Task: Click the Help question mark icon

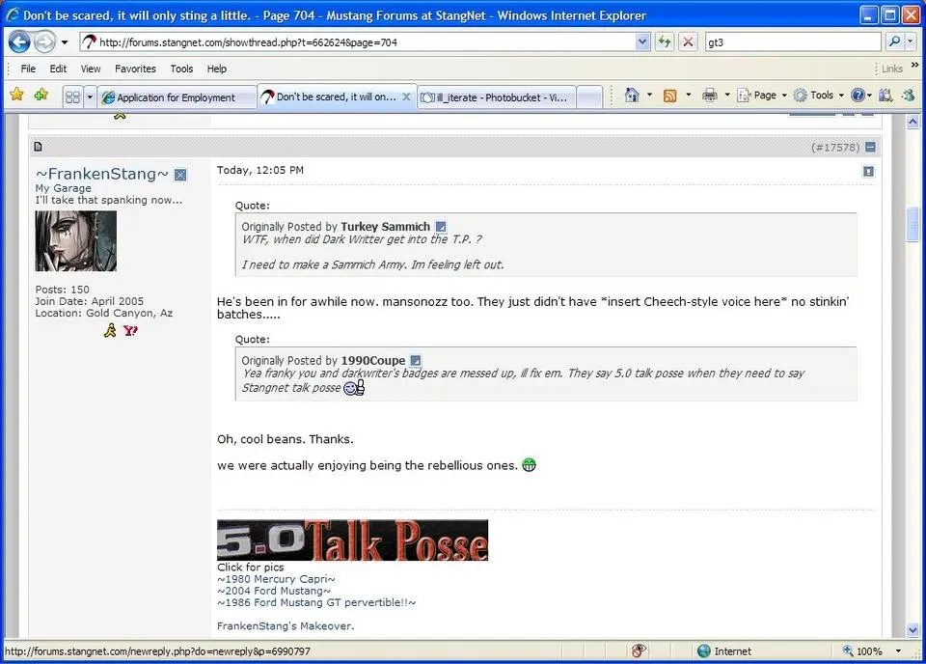Action: coord(858,96)
